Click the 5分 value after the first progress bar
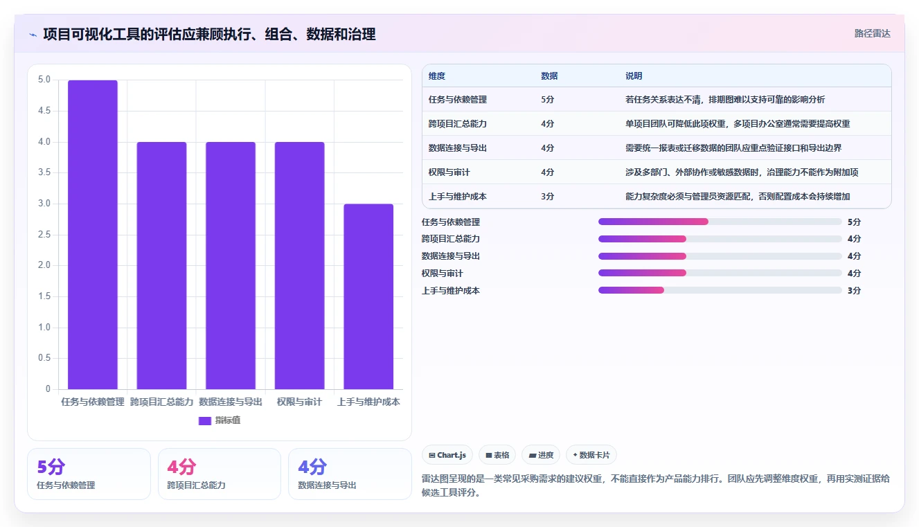The height and width of the screenshot is (527, 919). click(854, 222)
